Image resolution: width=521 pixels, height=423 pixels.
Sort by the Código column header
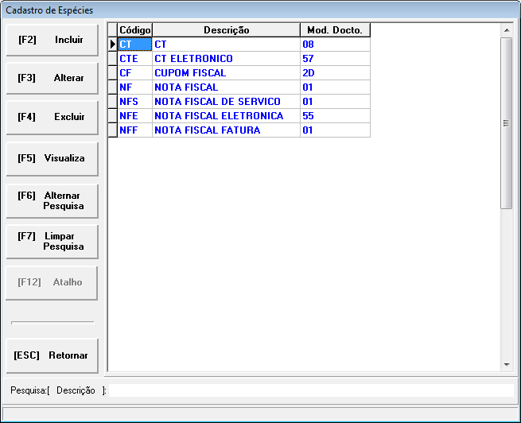(x=134, y=30)
